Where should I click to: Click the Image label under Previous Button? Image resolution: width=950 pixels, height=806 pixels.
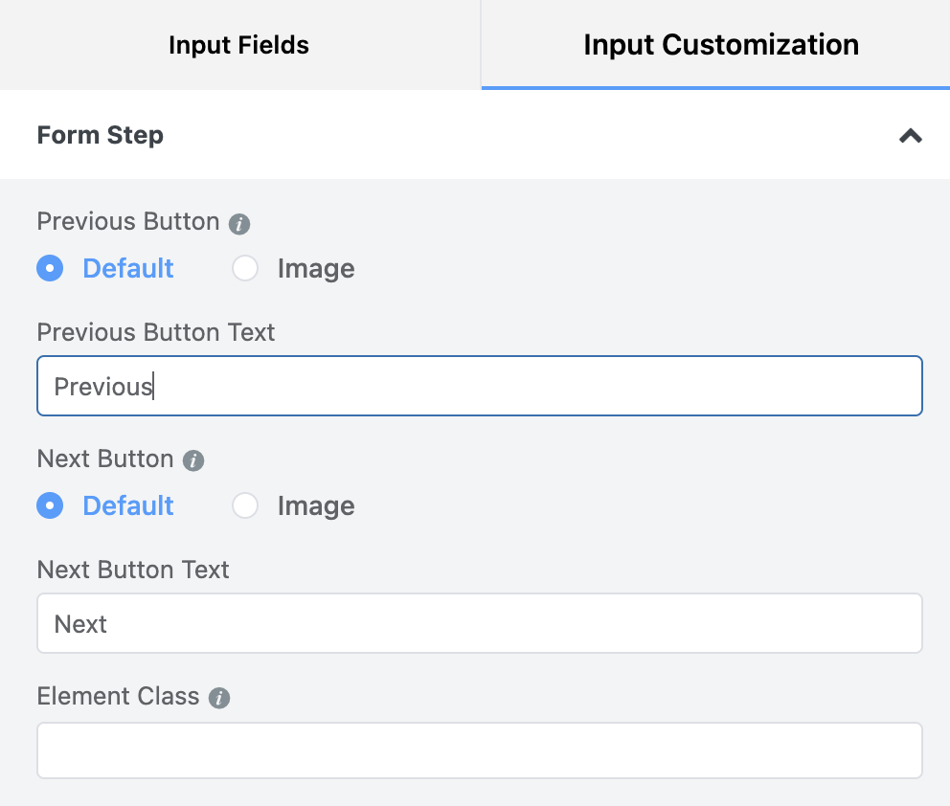316,268
